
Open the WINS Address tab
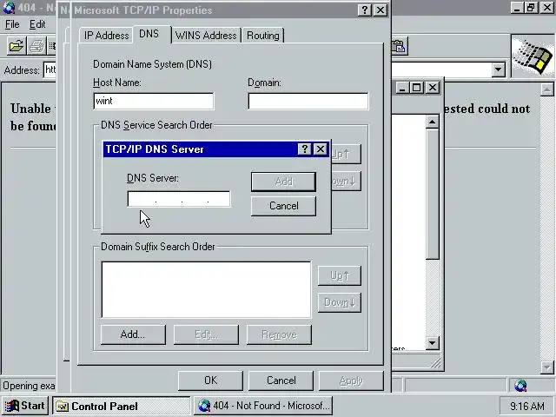[206, 36]
